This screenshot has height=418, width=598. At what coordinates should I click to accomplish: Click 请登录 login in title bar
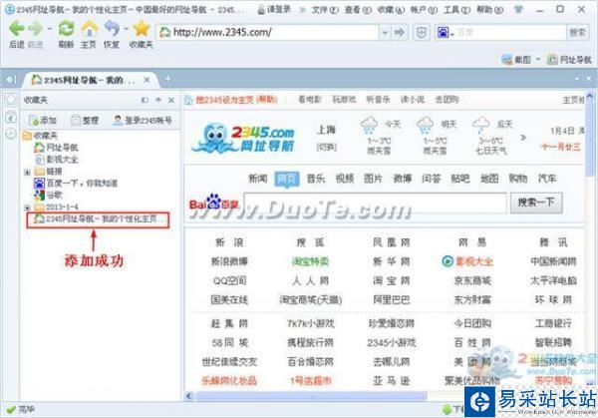click(x=274, y=10)
